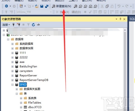Click the stop icon in Object Explorer toolbar
This screenshot has height=111, width=135.
click(23, 25)
